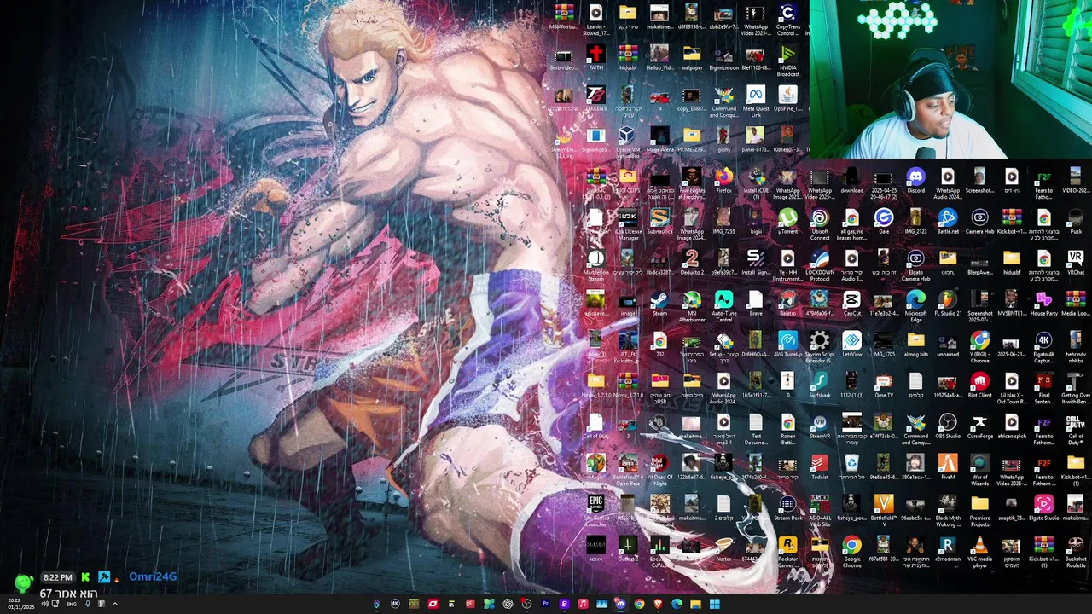Open the Firefox desktop shortcut

tap(723, 182)
